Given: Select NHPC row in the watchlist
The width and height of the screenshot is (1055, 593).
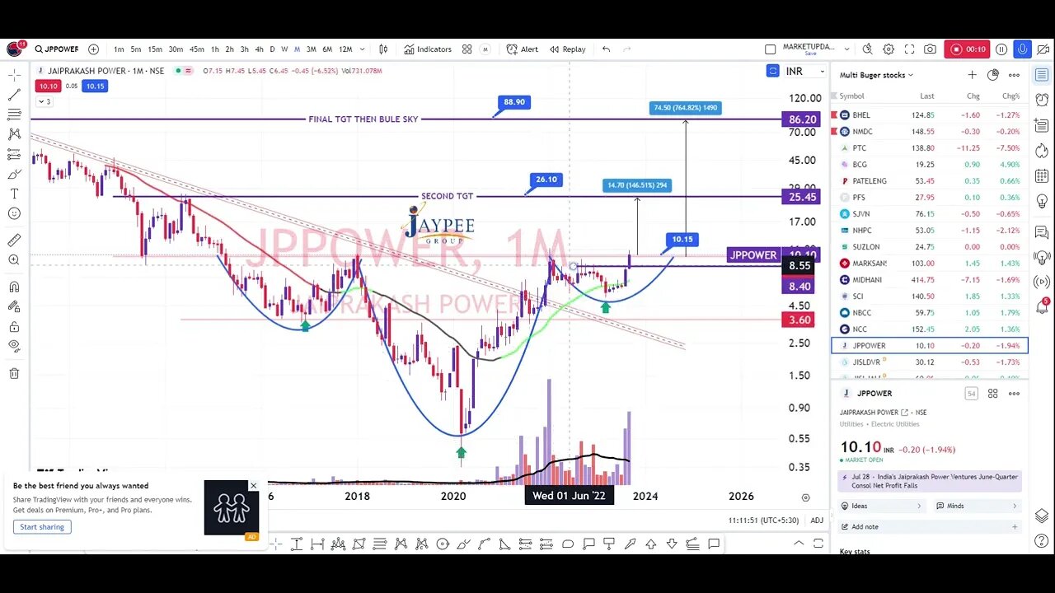Looking at the screenshot, I should click(930, 231).
